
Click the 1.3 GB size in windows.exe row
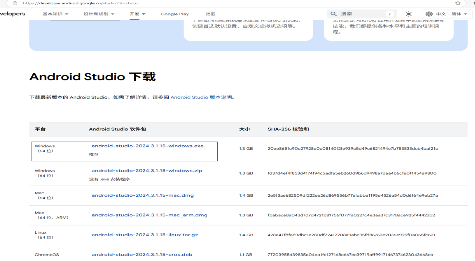(246, 149)
